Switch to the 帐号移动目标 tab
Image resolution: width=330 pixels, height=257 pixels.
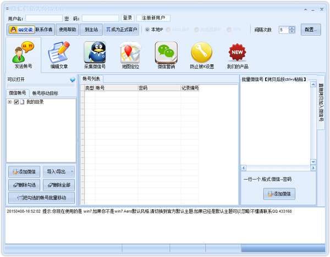click(45, 93)
